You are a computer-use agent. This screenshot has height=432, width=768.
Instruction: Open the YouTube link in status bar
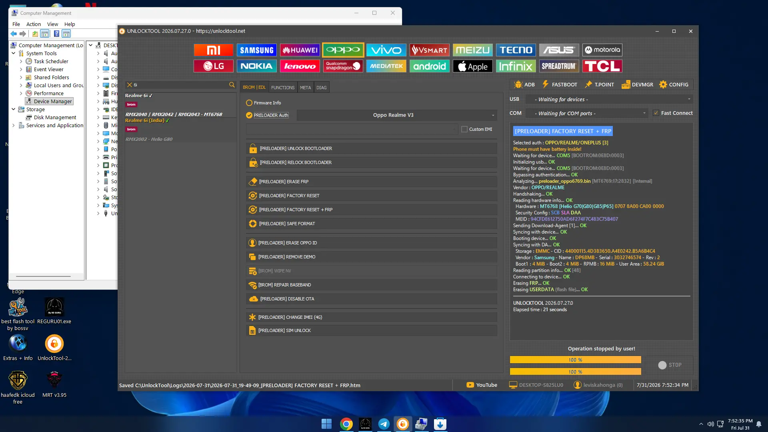tap(482, 385)
